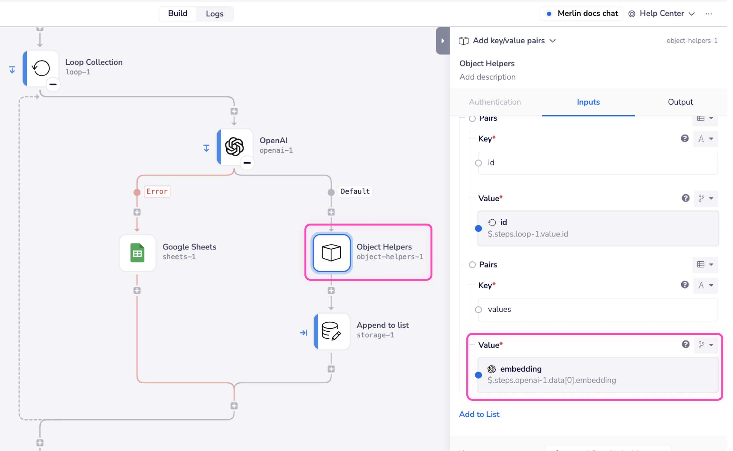Toggle the radio circle beside 'id' key input
This screenshot has height=451, width=733.
[x=478, y=163]
